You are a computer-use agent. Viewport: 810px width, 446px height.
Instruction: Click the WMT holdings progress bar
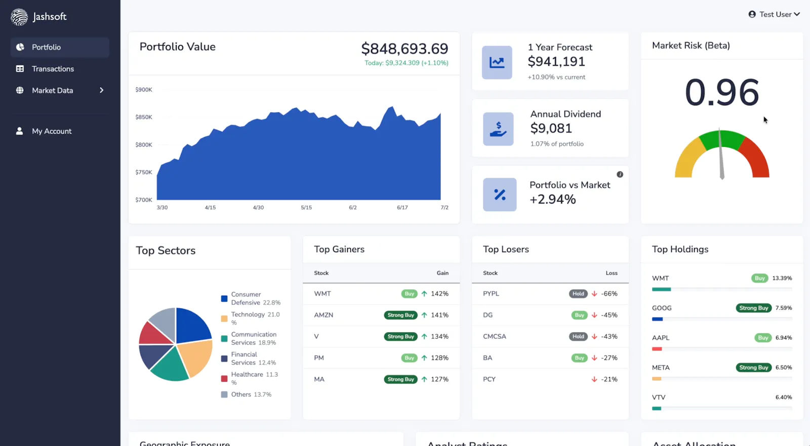pyautogui.click(x=722, y=289)
